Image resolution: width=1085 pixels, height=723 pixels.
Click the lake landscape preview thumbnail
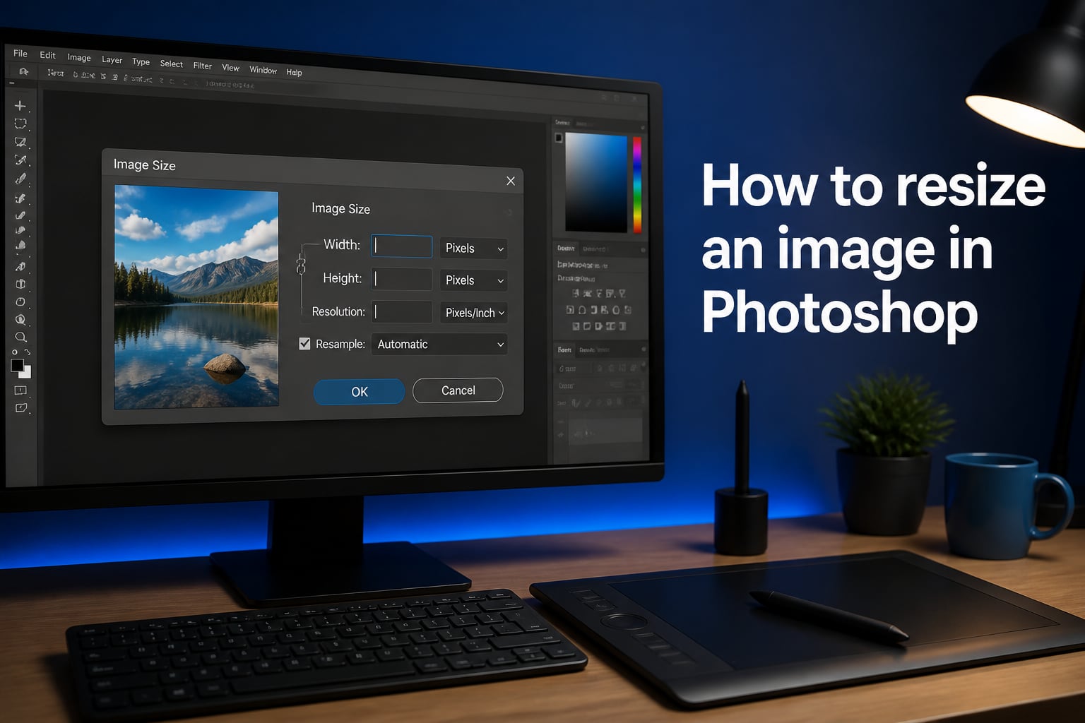click(196, 297)
